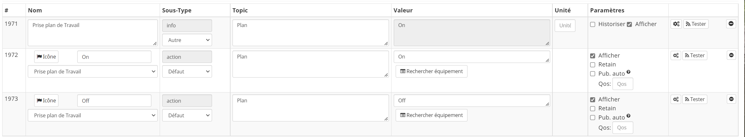Enable Historiser for Prise plan de Travail
The height and width of the screenshot is (137, 745).
593,24
